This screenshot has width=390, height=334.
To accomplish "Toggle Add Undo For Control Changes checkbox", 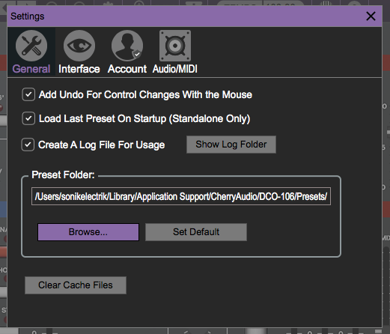I will [28, 94].
